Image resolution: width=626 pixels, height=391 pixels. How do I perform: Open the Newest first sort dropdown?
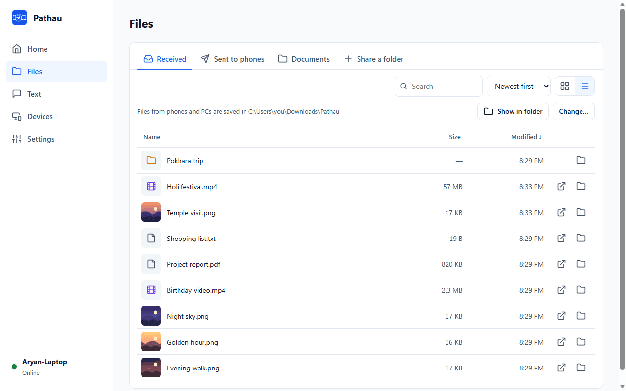(x=518, y=86)
